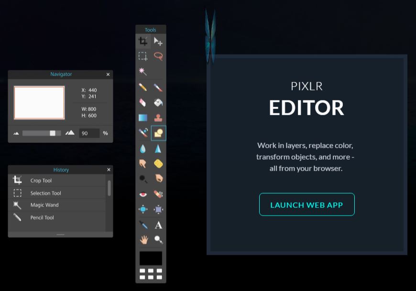Click the zoom percentage field showing 90

(89, 133)
